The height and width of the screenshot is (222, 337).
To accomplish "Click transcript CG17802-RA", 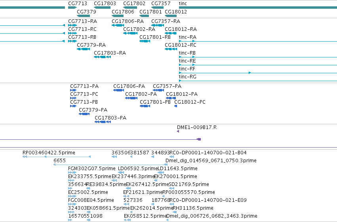I will pos(130,33).
